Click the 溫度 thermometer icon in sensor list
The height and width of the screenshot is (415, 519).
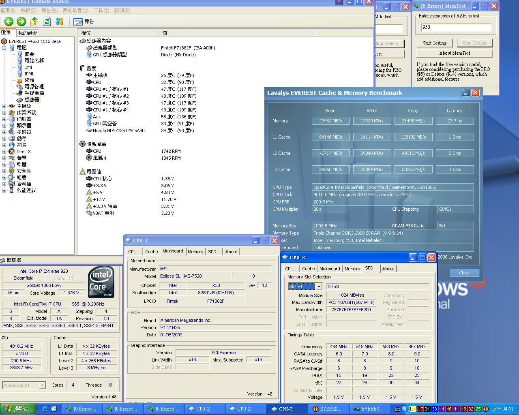pos(82,68)
